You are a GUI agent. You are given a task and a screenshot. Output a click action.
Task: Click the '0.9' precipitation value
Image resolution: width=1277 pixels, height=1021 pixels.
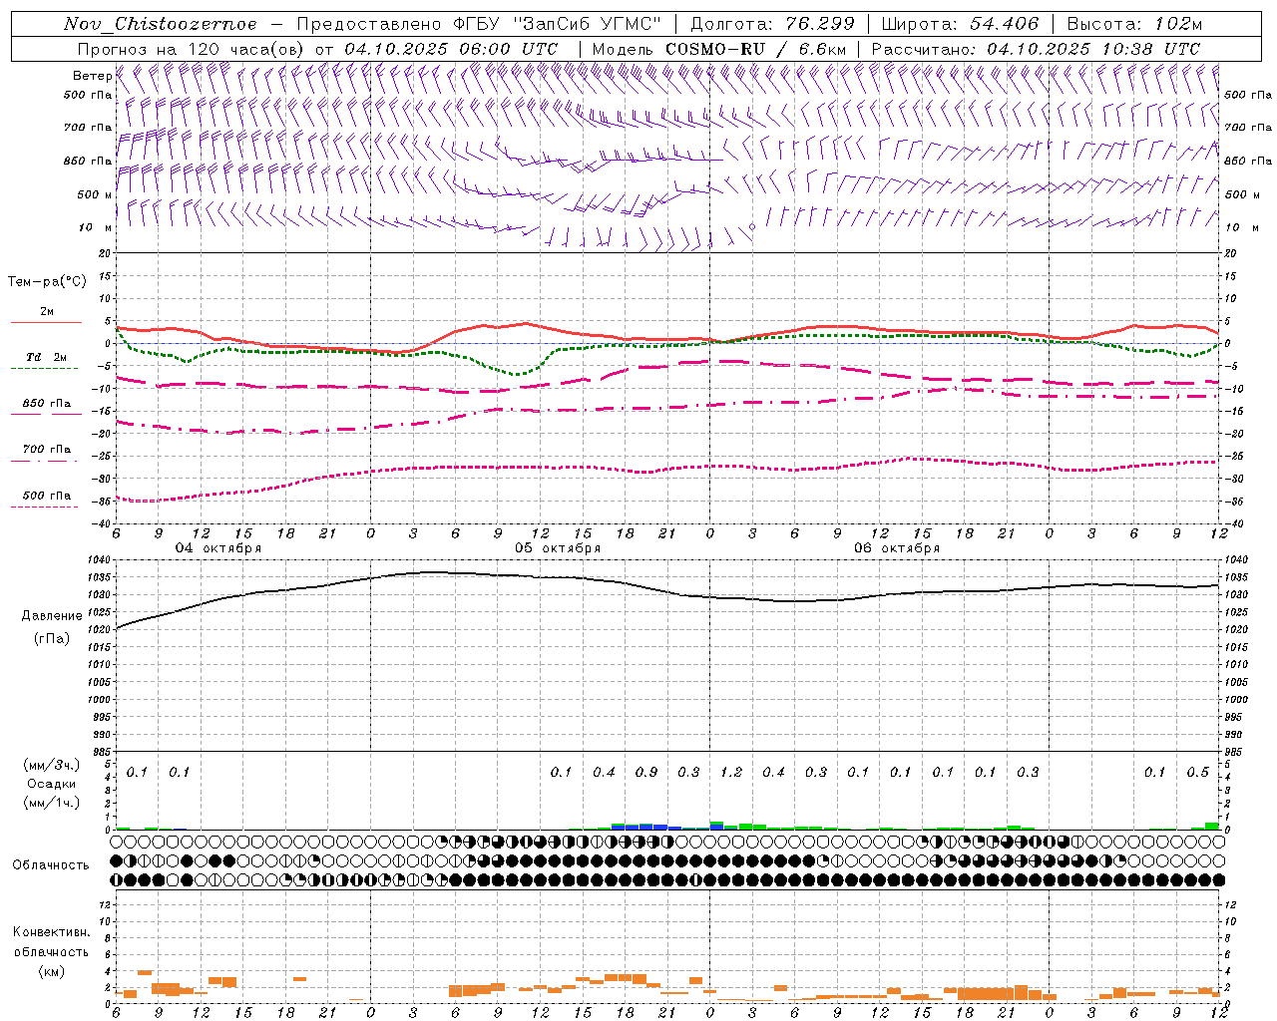click(646, 772)
